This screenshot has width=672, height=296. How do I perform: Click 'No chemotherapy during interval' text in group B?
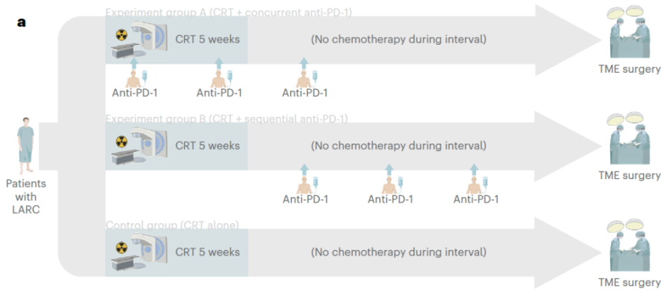point(398,146)
